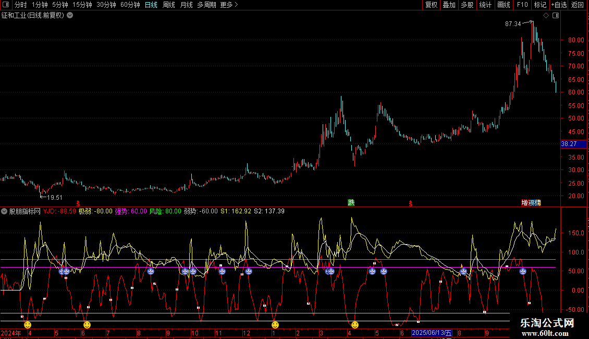Click the current price label 38.27

pyautogui.click(x=573, y=144)
